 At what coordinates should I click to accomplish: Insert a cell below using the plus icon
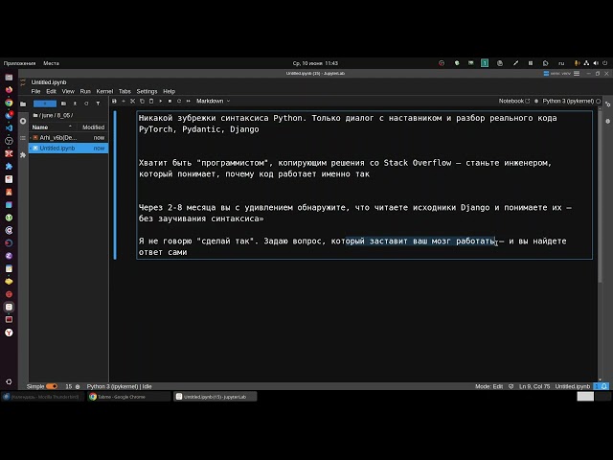[124, 101]
